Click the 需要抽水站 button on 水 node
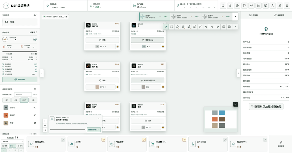292x153 pixels. point(148,40)
